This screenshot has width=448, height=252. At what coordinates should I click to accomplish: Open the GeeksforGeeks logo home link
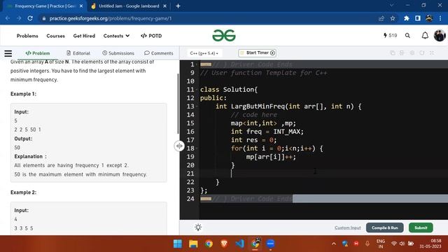click(x=224, y=36)
